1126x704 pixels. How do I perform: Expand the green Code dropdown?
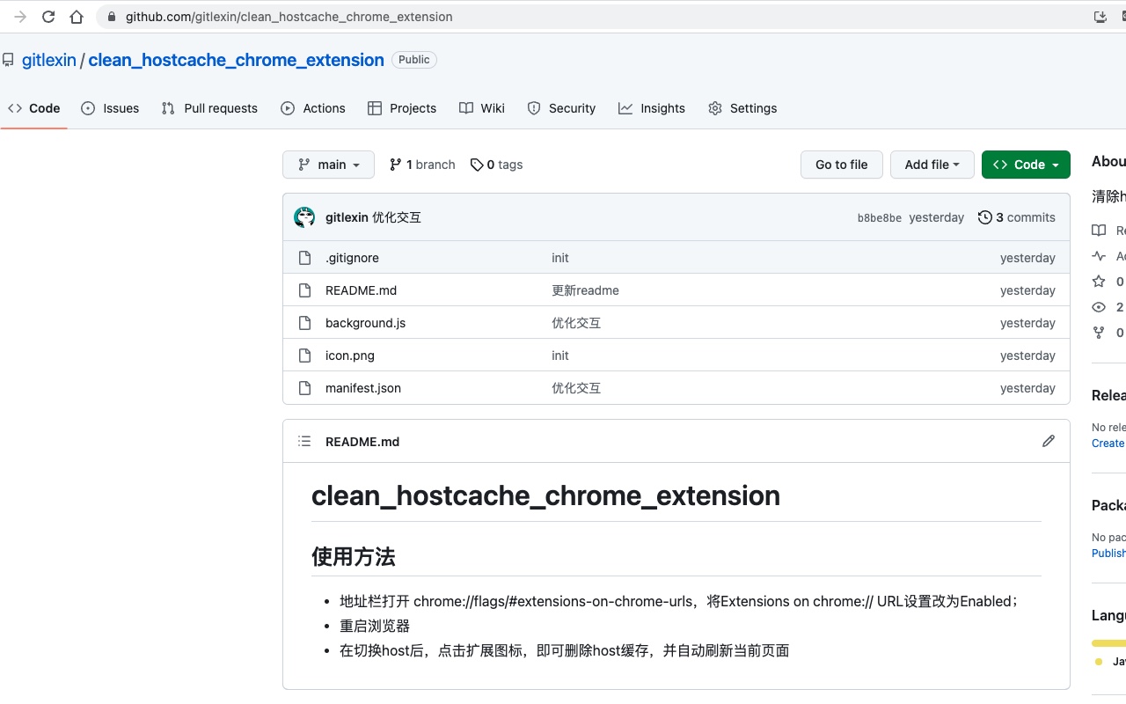[1026, 165]
